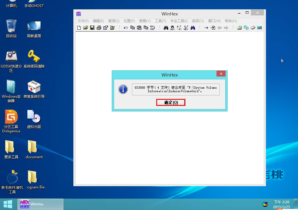Viewport: 298px width, 210px height.
Task: Click the Clone Disk toolbar icon
Action: tap(246, 28)
